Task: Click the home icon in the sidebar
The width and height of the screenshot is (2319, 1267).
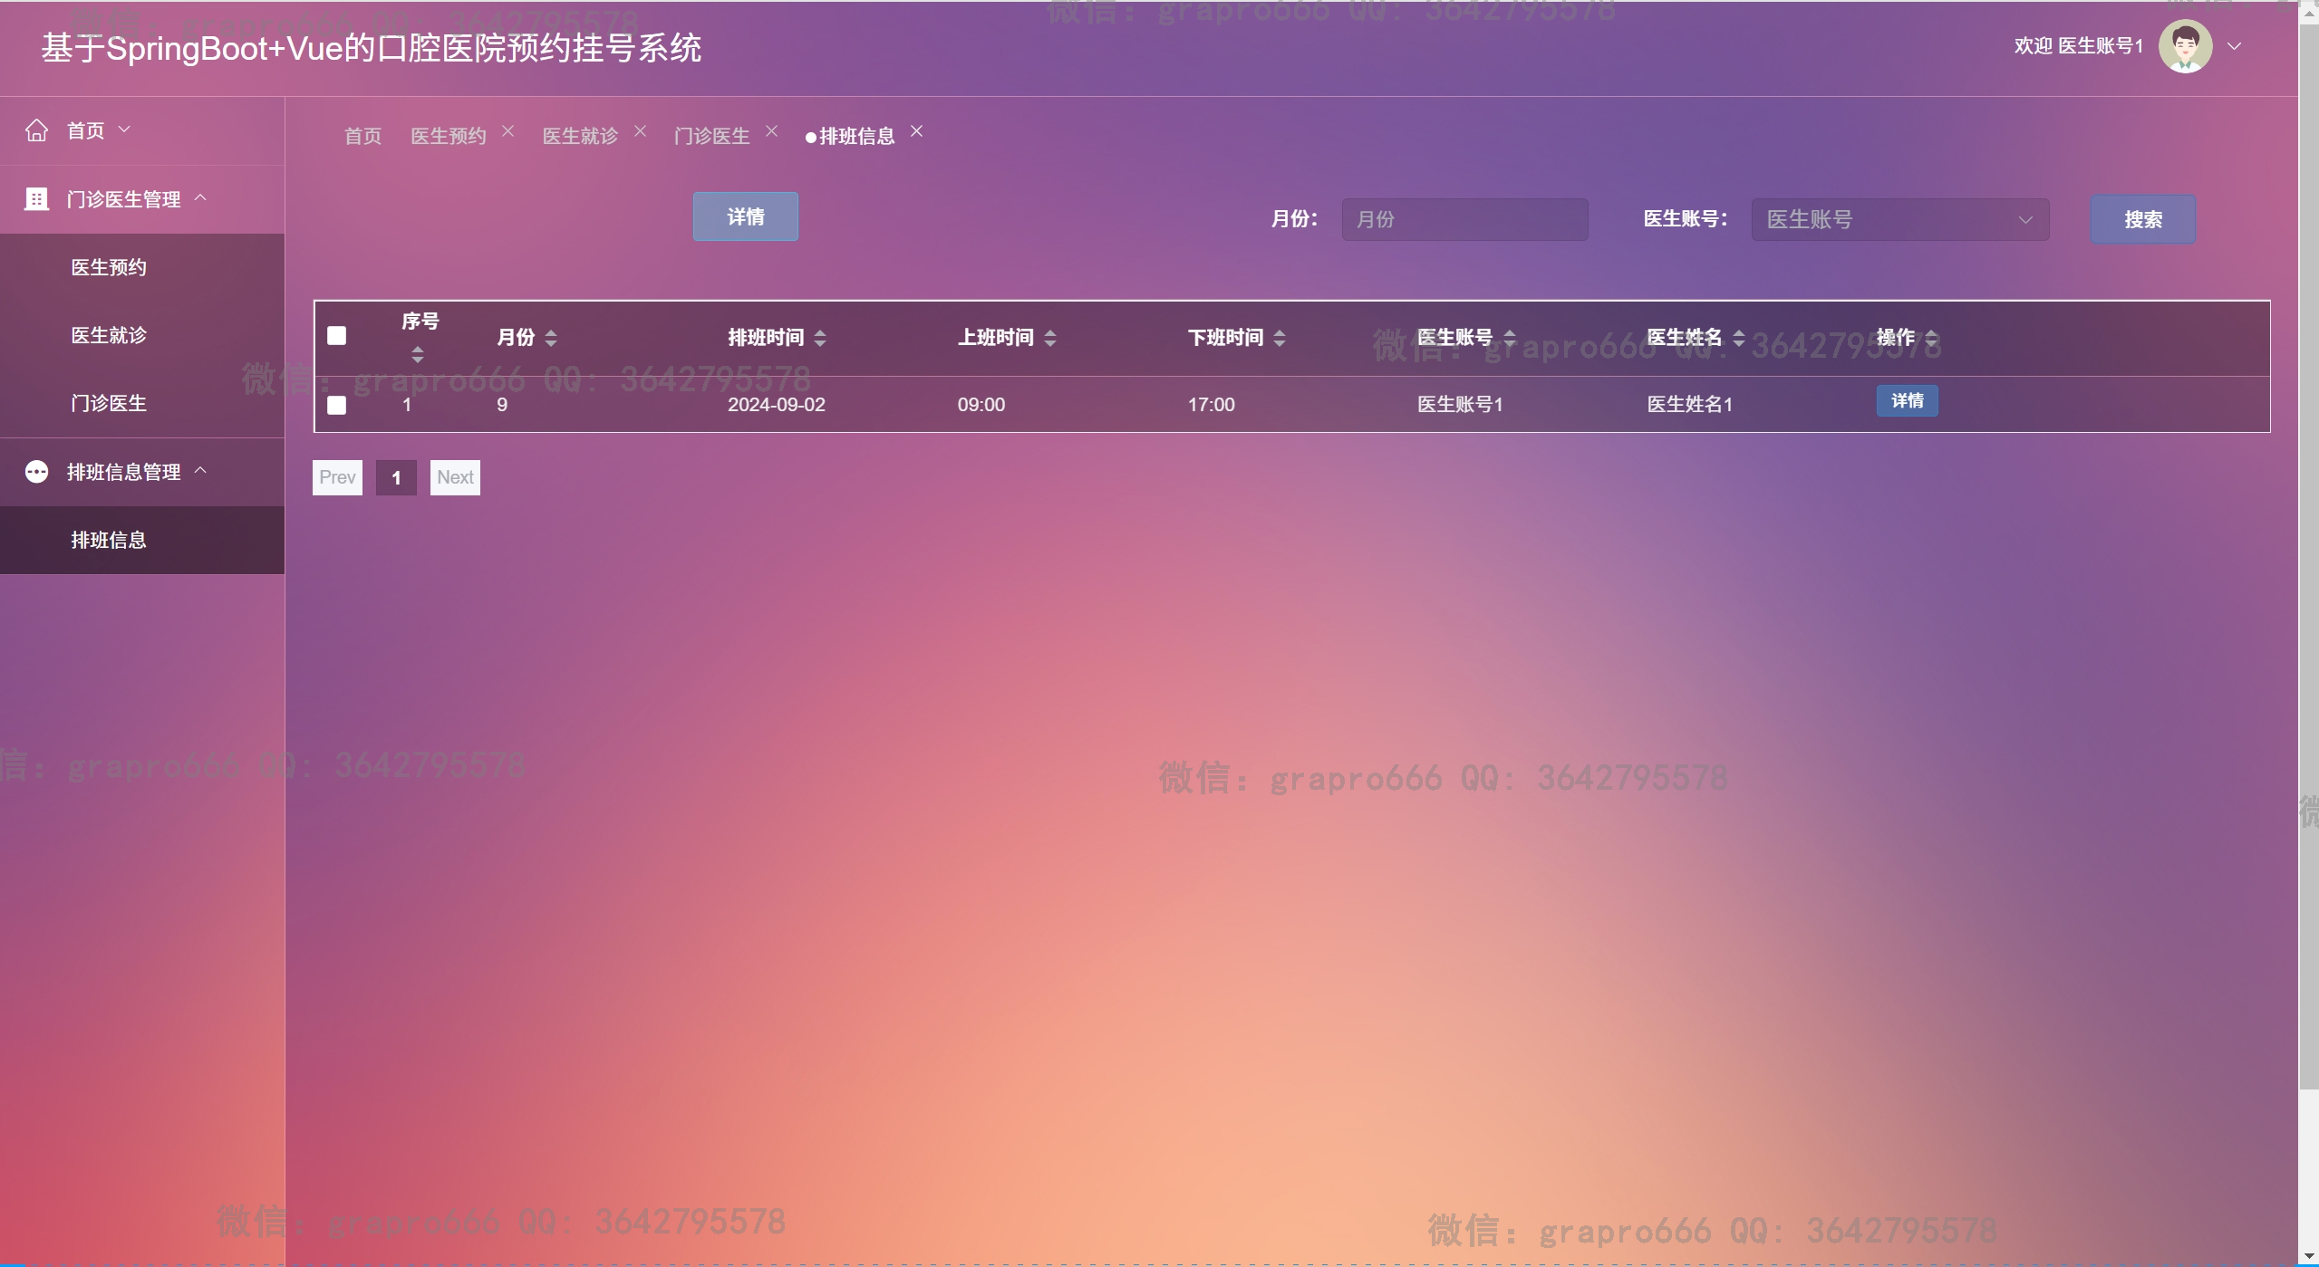Action: 36,130
